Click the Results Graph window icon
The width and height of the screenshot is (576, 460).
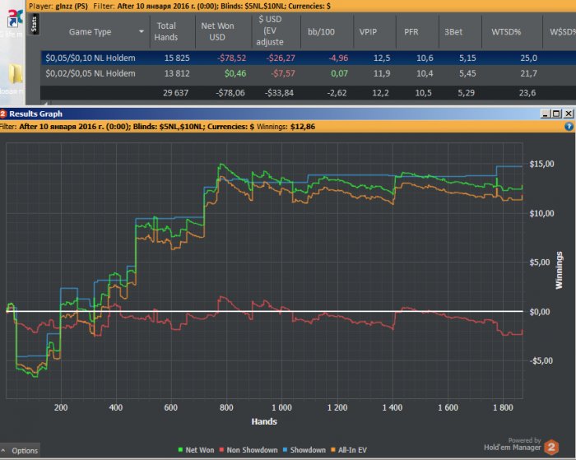click(4, 114)
